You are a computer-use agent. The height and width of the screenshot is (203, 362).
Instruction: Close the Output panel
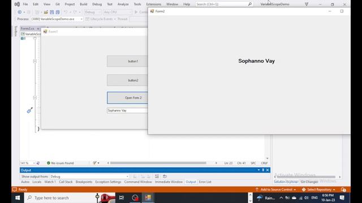[268, 170]
